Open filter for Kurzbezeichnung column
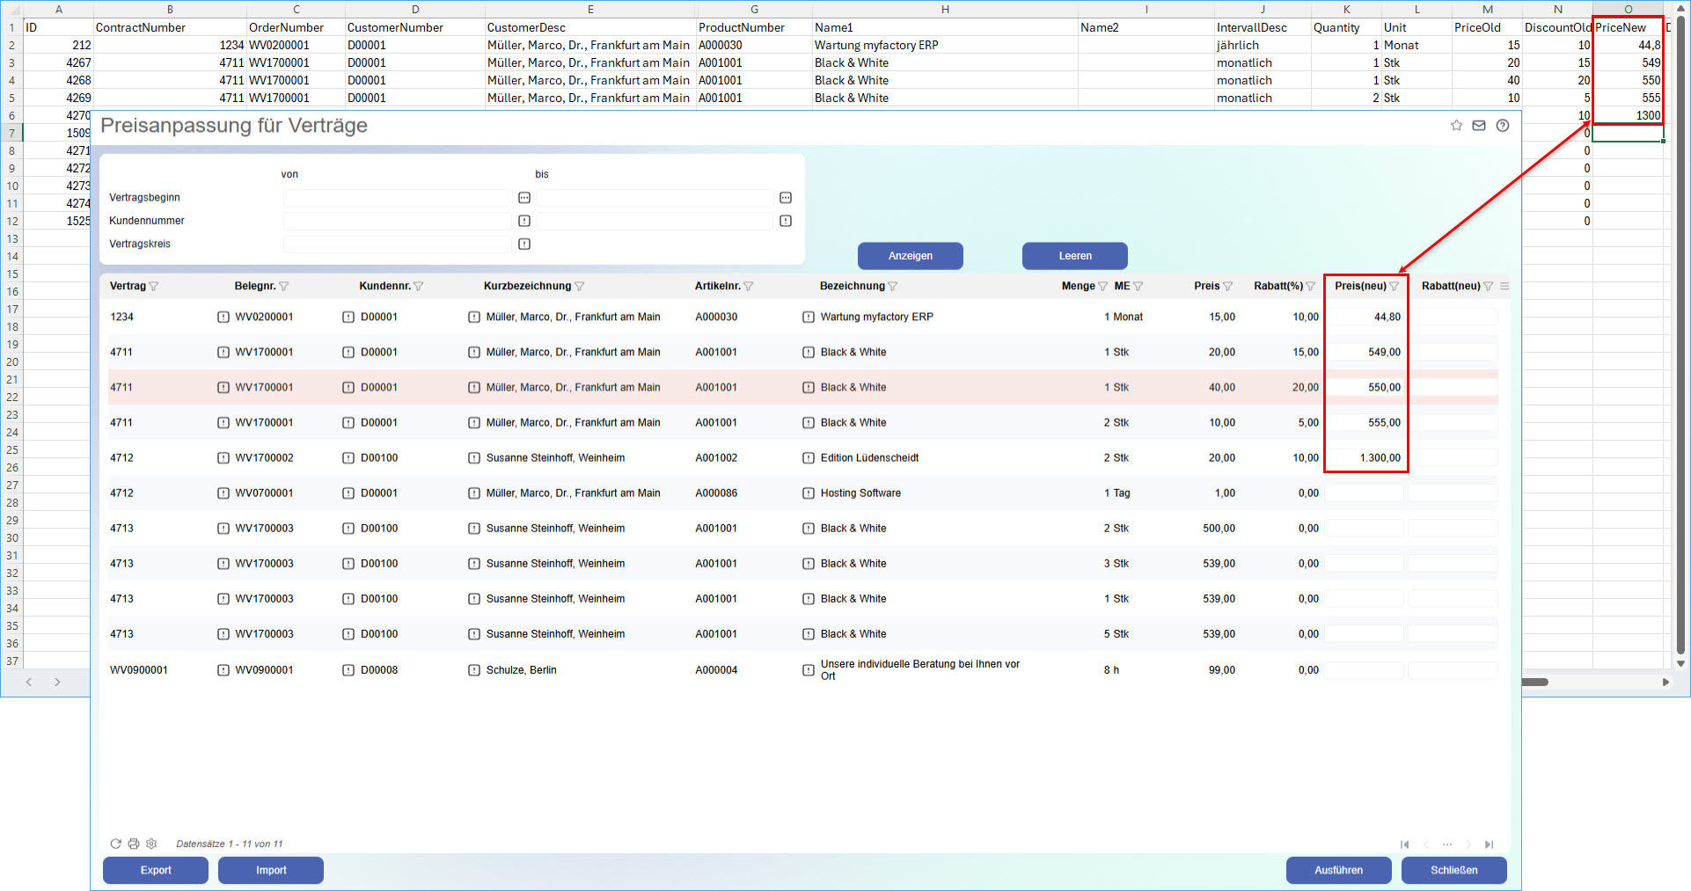 tap(579, 287)
